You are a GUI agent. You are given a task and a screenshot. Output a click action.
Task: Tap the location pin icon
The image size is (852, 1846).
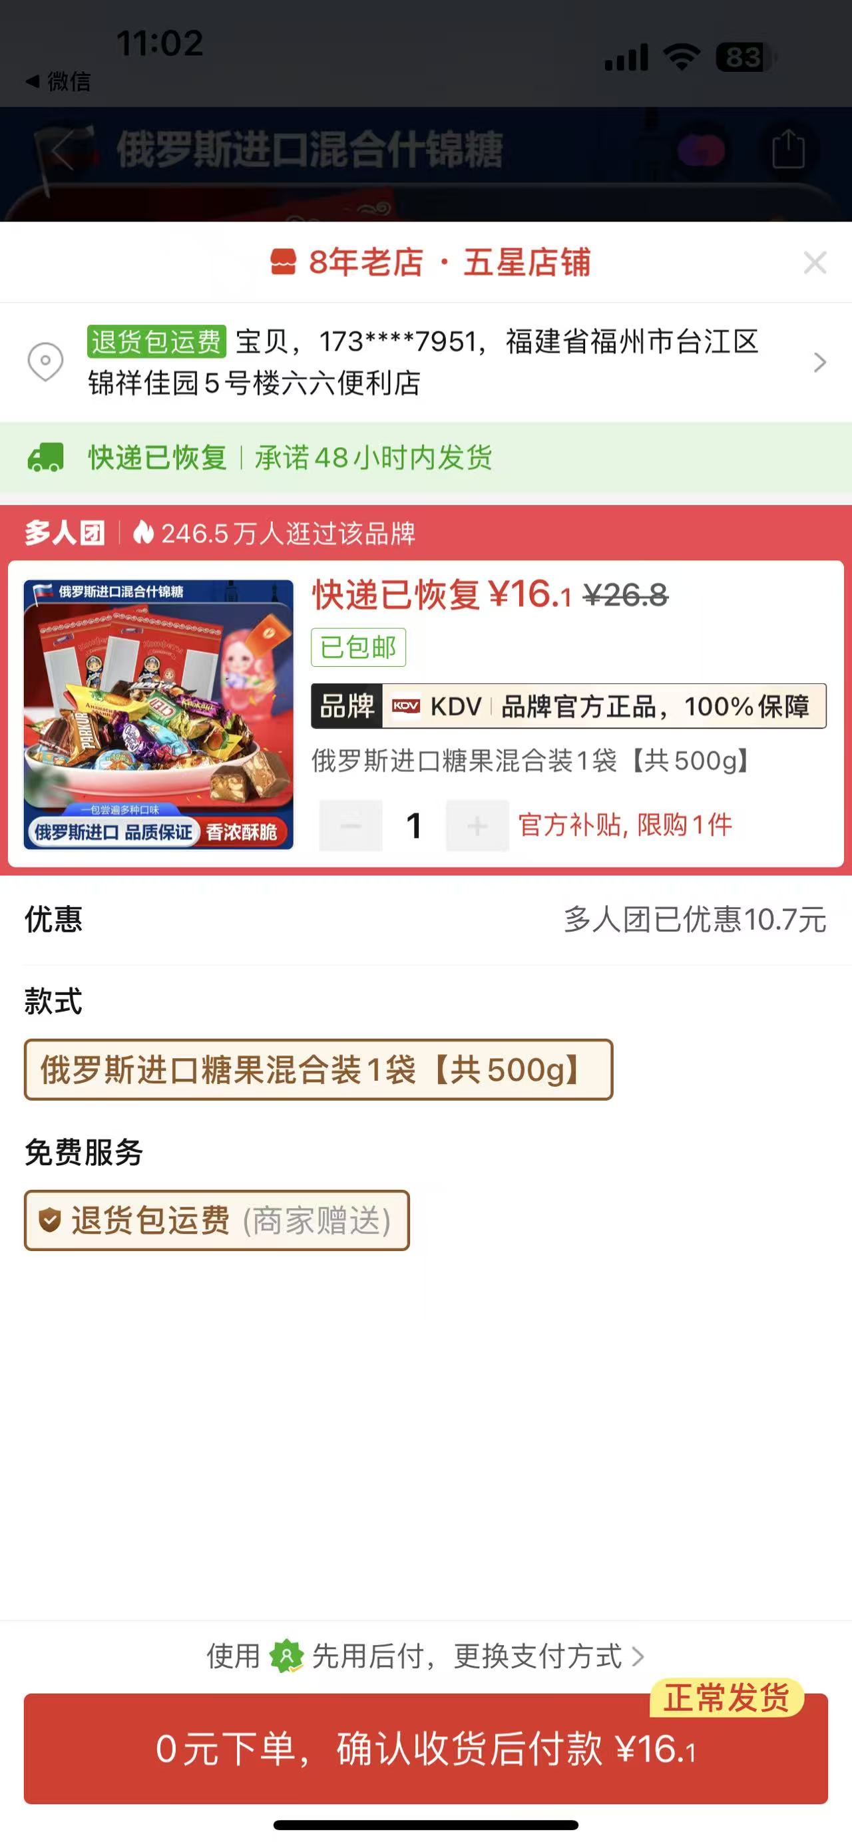(45, 362)
